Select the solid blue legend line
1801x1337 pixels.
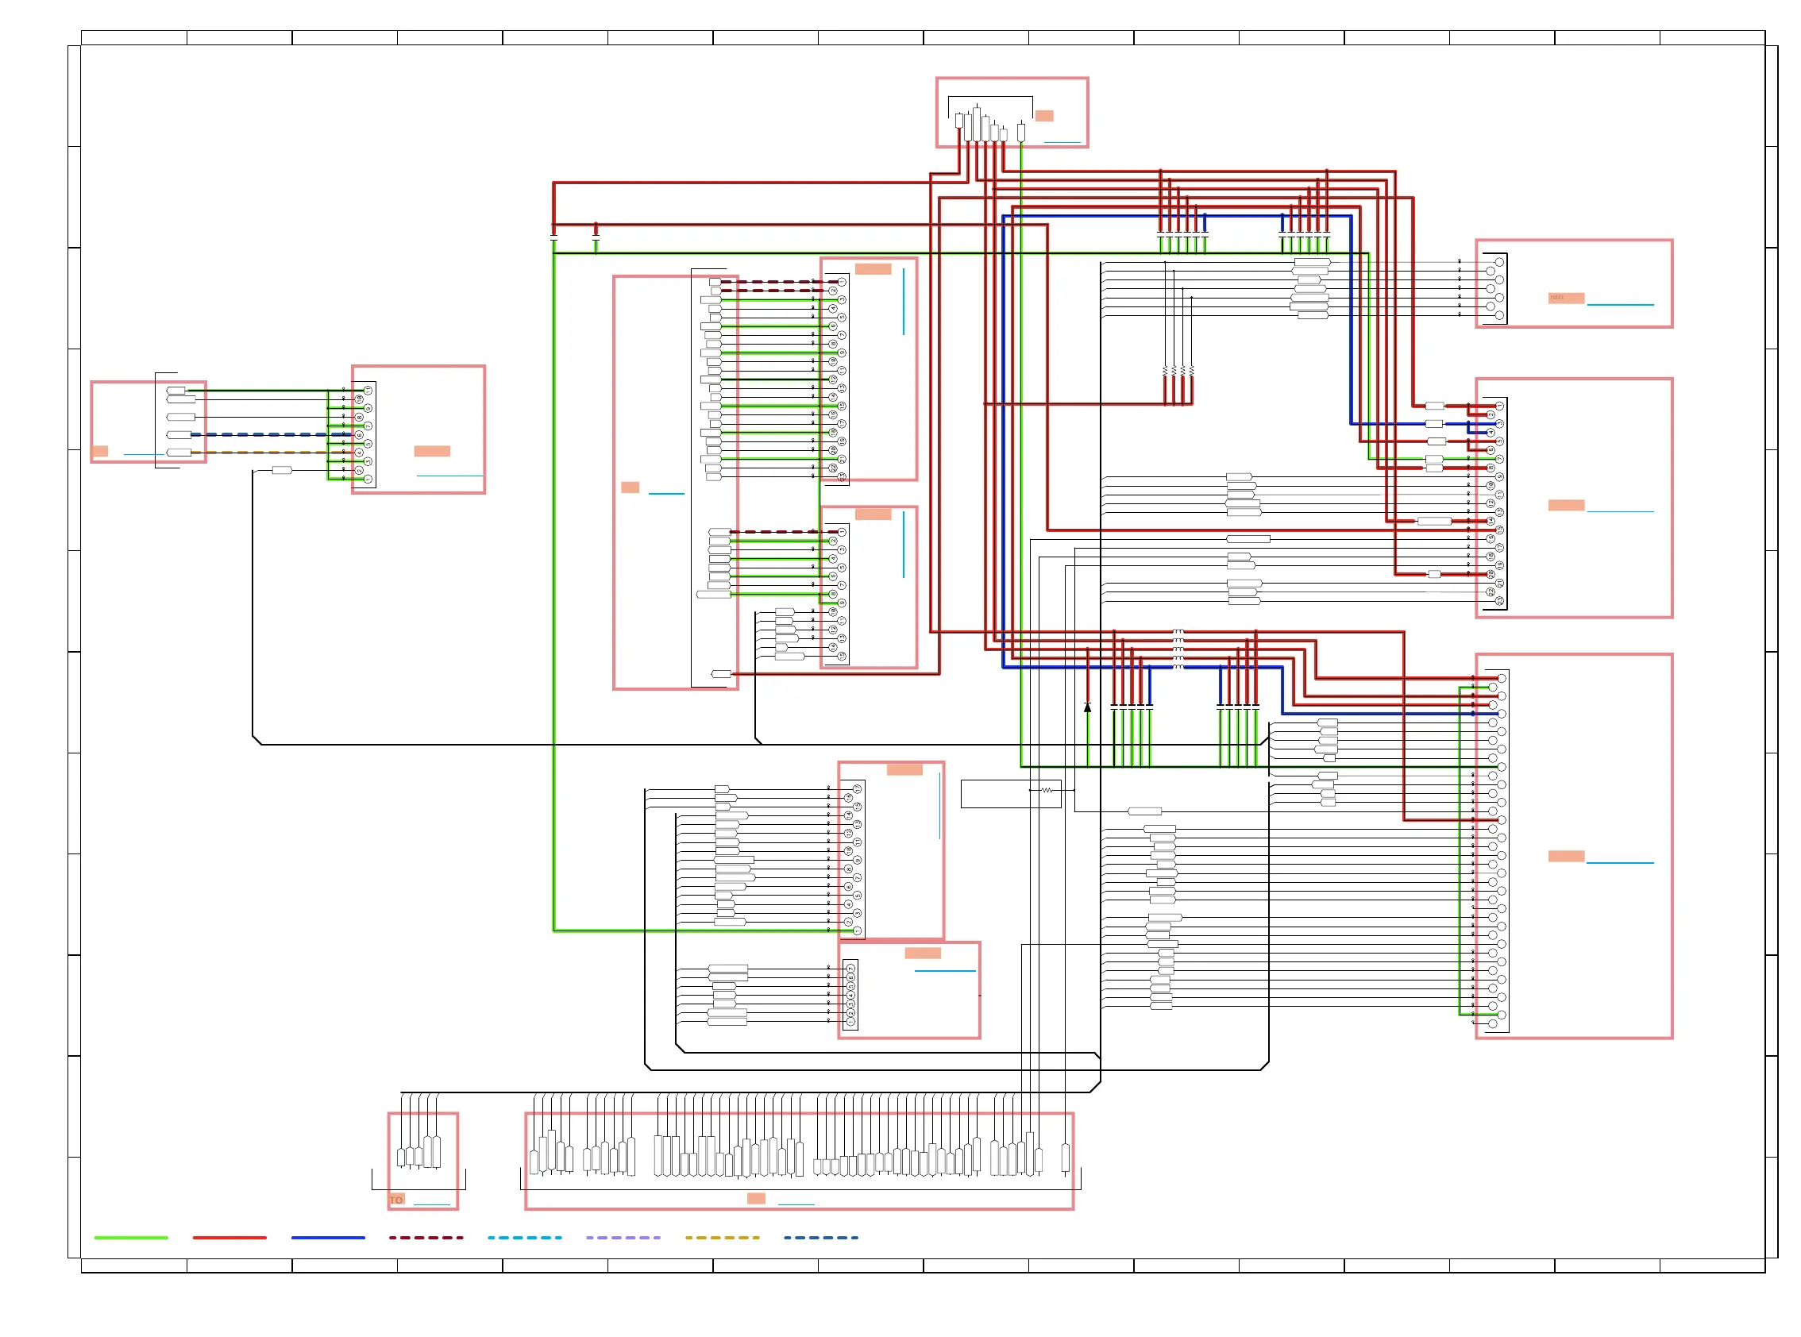point(328,1238)
